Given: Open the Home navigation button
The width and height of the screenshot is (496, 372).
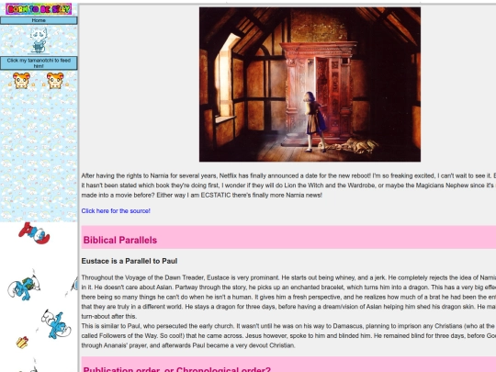Looking at the screenshot, I should (x=39, y=20).
